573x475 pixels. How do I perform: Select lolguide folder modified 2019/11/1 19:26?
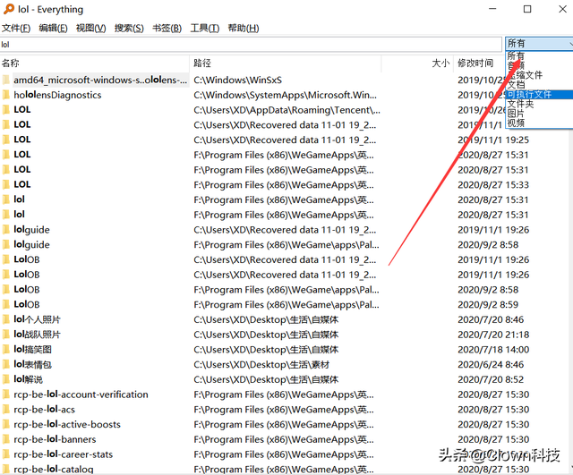(x=31, y=230)
